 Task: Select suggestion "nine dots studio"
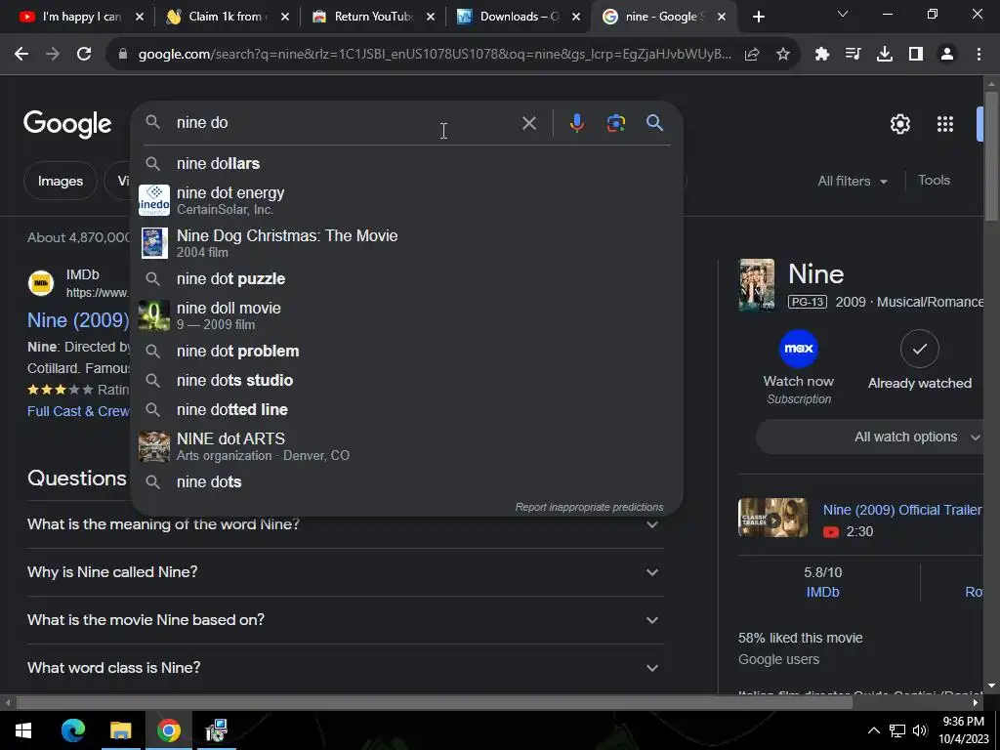pos(406,381)
